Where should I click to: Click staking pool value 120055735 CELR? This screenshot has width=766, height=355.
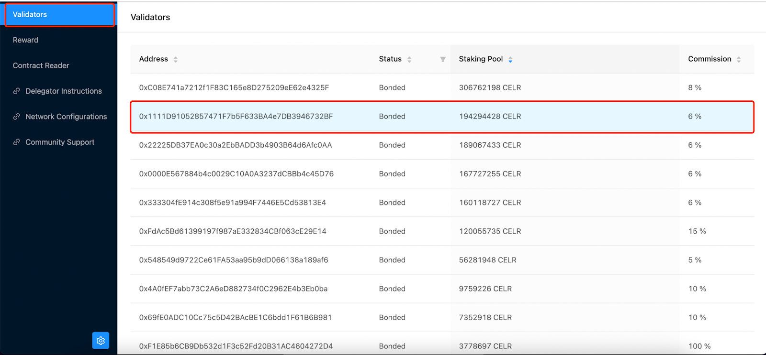(490, 231)
